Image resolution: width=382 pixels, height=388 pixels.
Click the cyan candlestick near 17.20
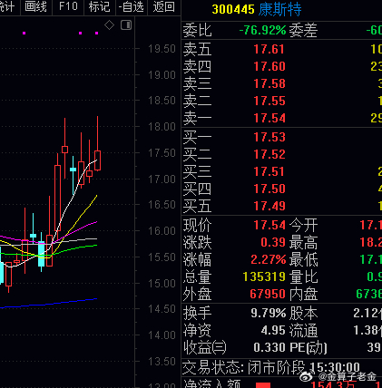(73, 170)
